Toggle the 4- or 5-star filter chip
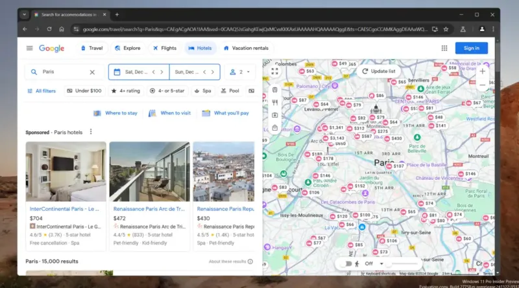Image resolution: width=519 pixels, height=288 pixels. [x=167, y=91]
